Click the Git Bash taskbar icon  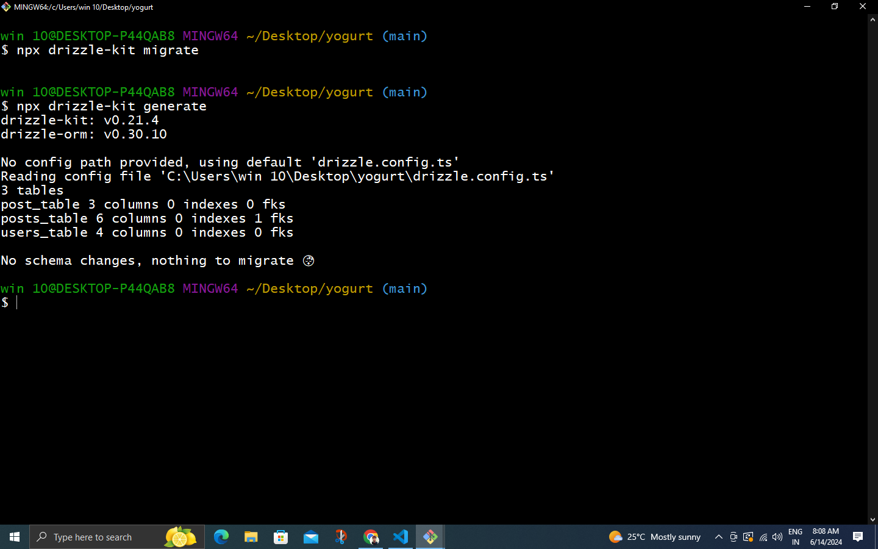[x=430, y=537]
